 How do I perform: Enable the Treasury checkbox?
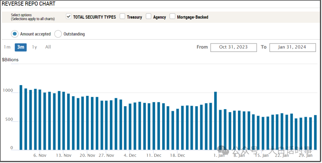(122, 17)
